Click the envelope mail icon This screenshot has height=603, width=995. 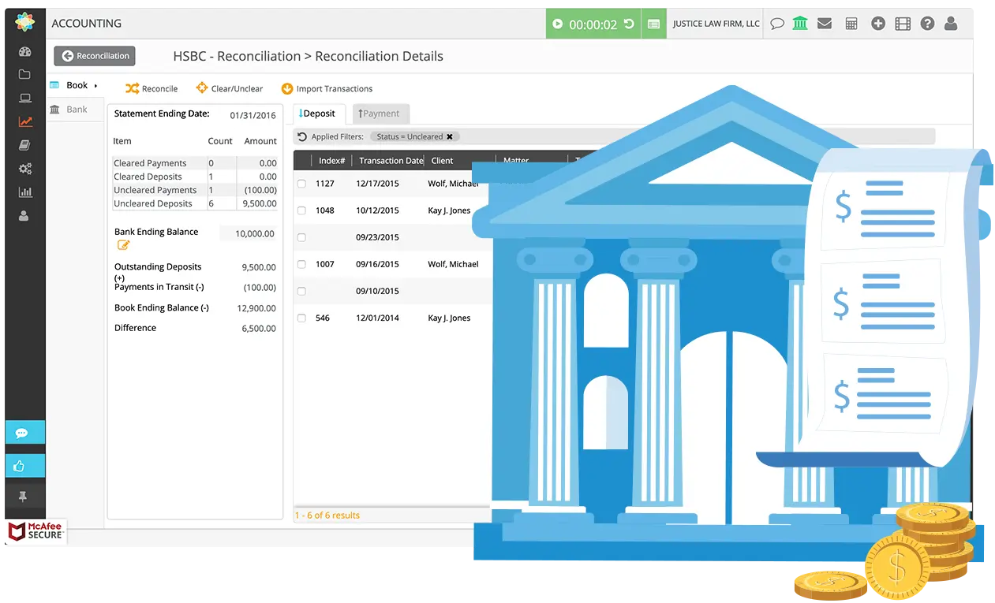[x=825, y=24]
